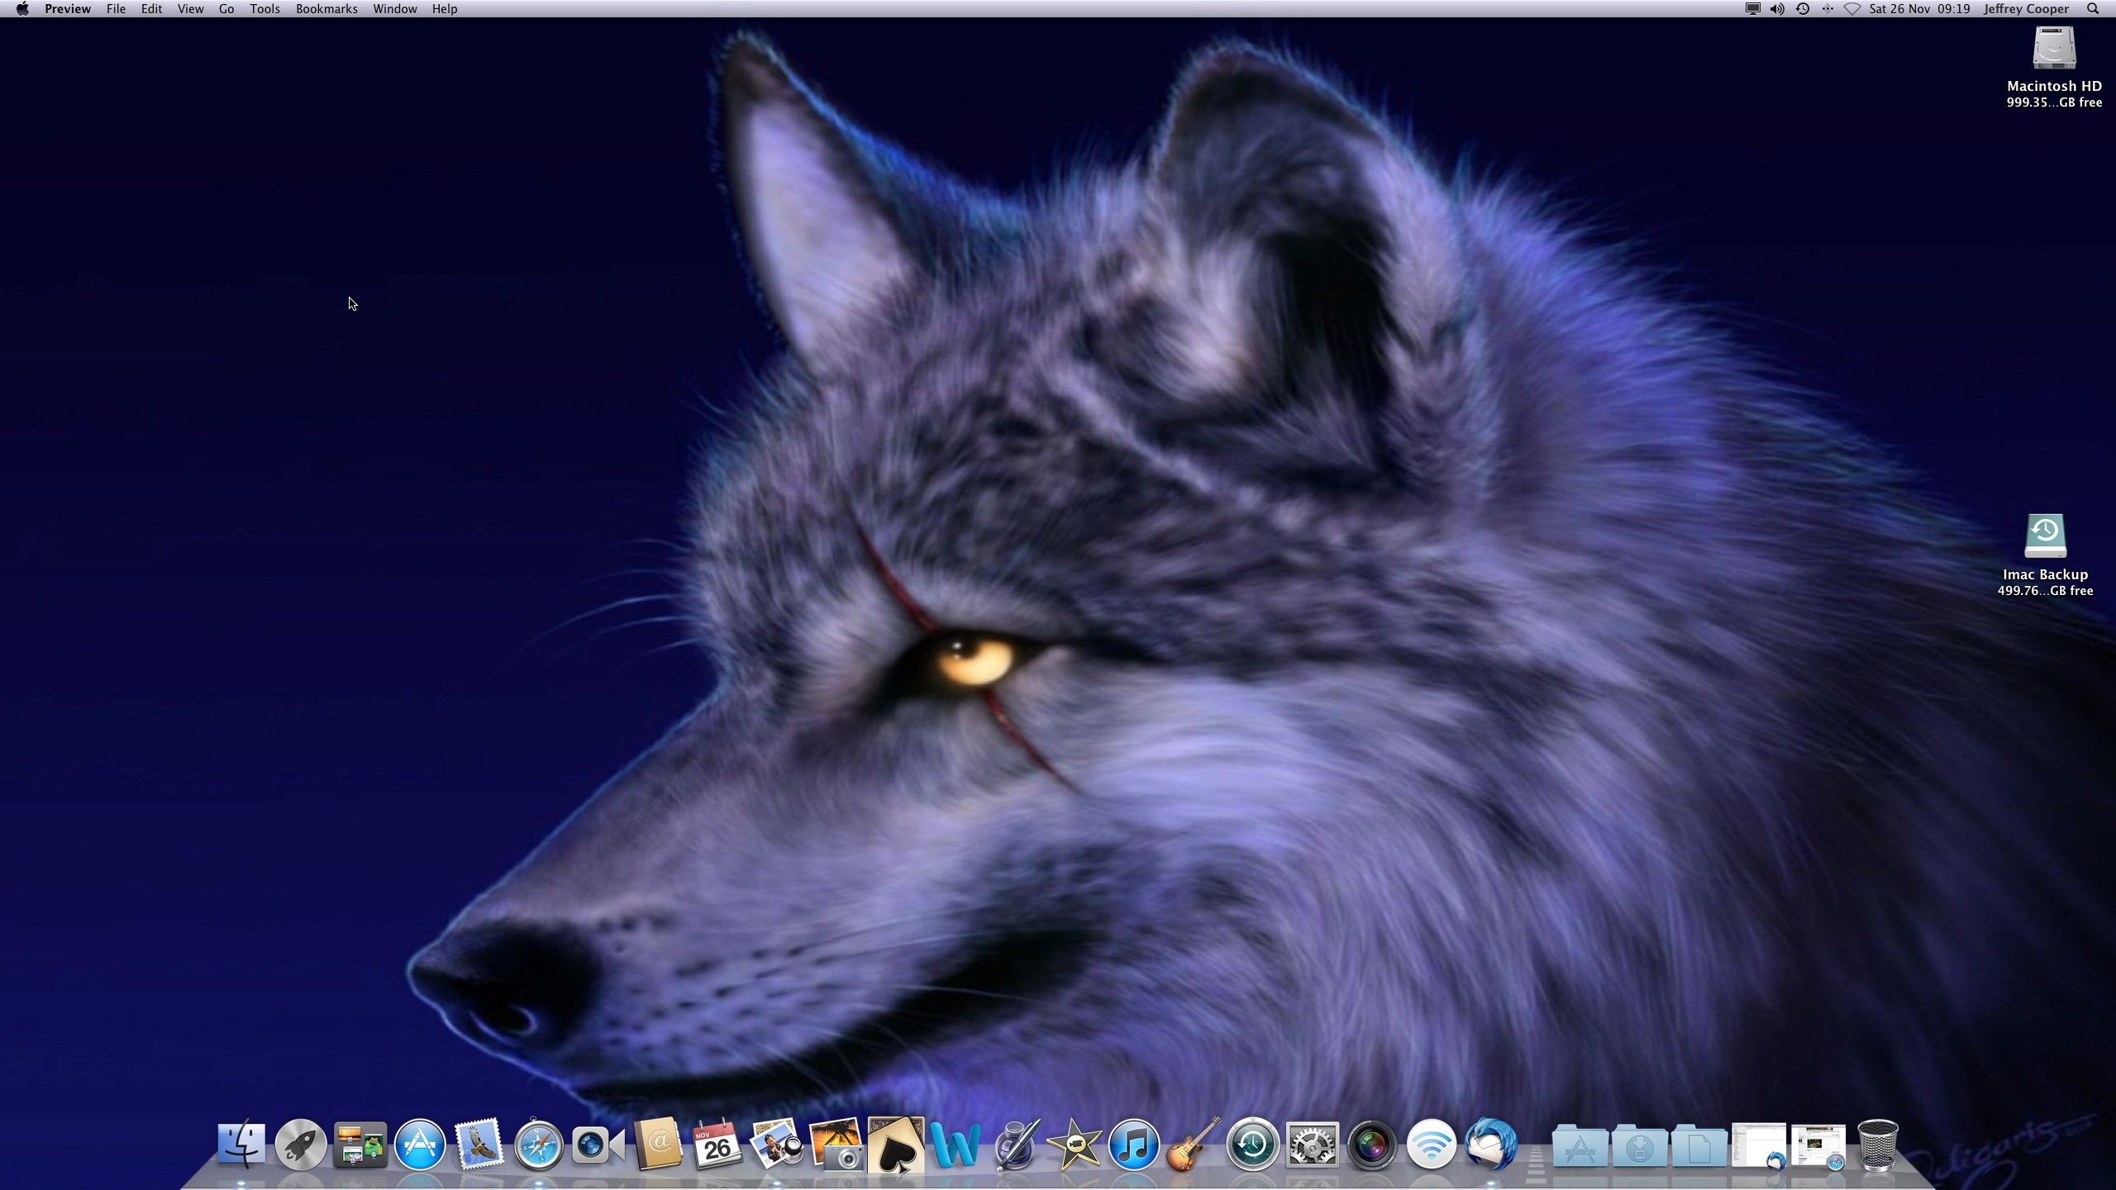This screenshot has width=2116, height=1190.
Task: Open Finder from the Dock
Action: pyautogui.click(x=241, y=1145)
